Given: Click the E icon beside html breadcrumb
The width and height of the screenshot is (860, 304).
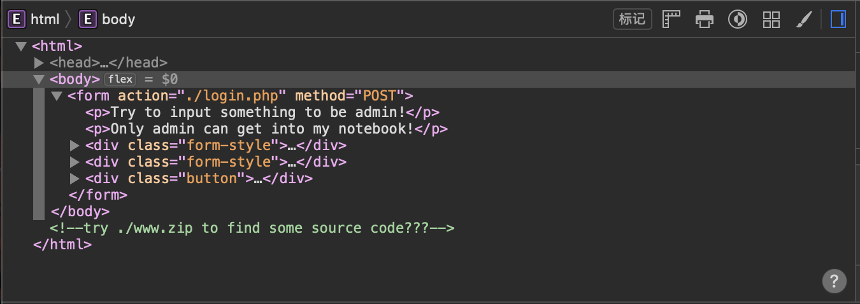Looking at the screenshot, I should [x=15, y=19].
